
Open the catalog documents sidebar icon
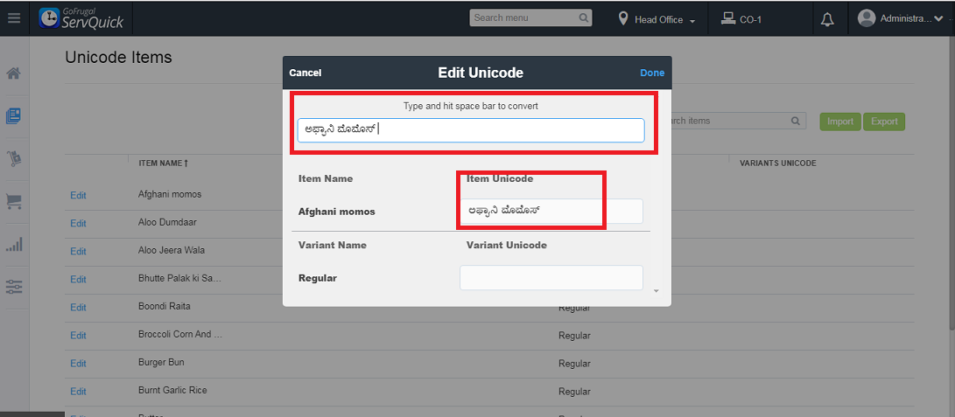tap(13, 115)
